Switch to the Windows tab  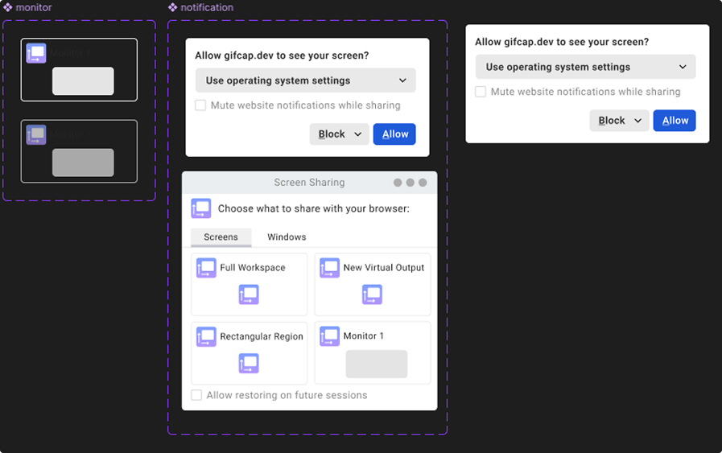tap(287, 237)
